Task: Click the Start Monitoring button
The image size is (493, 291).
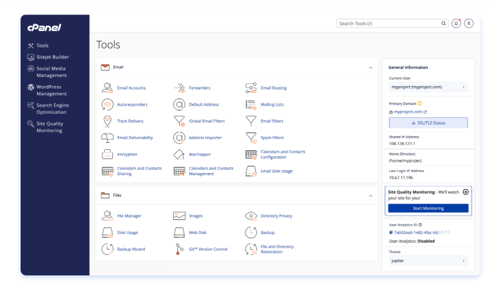Action: pyautogui.click(x=428, y=208)
